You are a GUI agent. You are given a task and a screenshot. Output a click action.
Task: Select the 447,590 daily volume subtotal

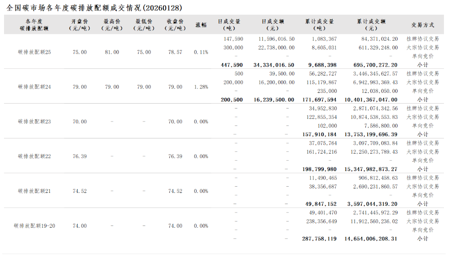point(232,65)
